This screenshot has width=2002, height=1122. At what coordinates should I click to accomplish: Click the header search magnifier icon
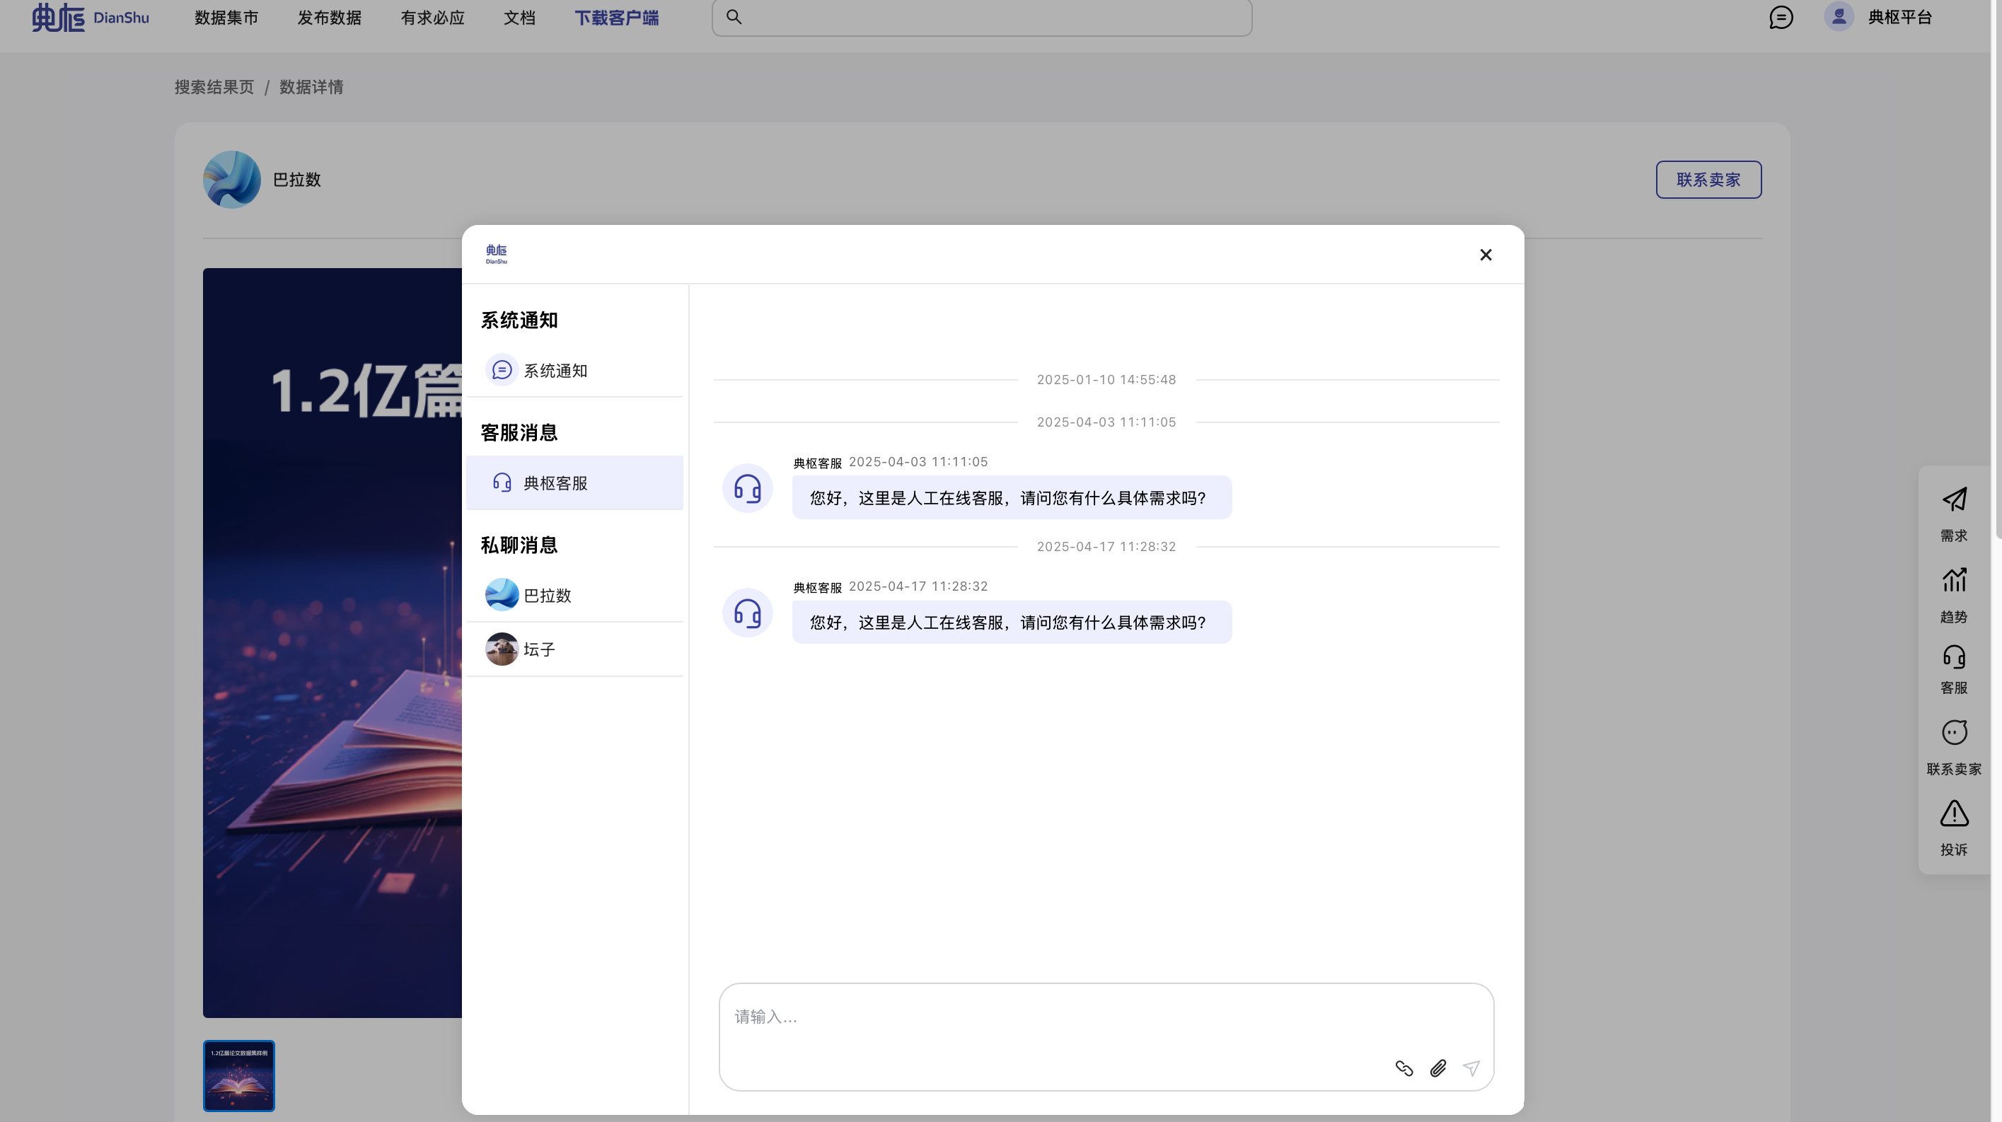(x=734, y=16)
